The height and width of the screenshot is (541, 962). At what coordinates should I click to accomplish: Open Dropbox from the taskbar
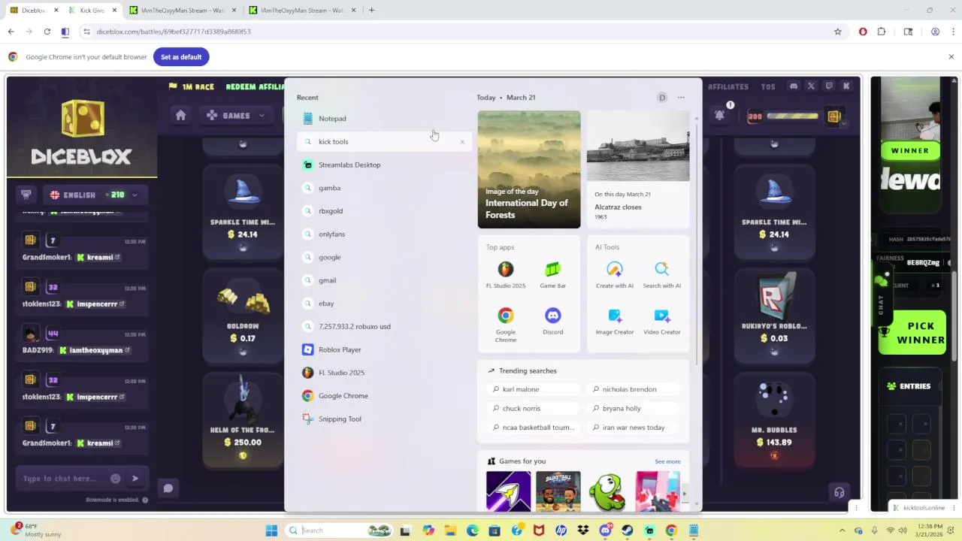point(583,530)
